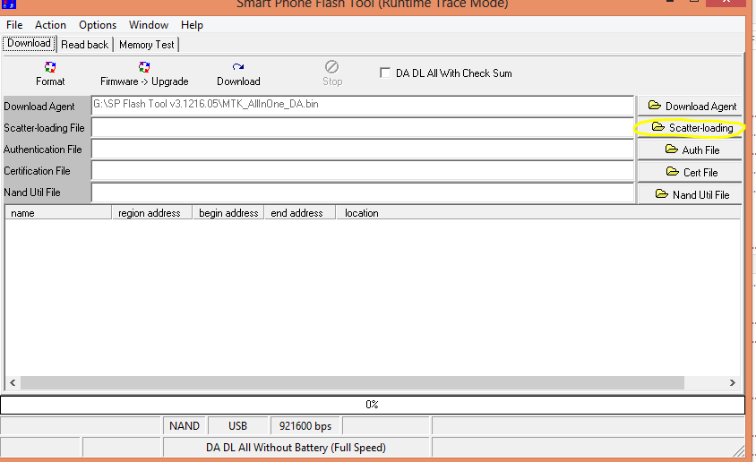Open the File menu
The width and height of the screenshot is (756, 462).
tap(14, 25)
